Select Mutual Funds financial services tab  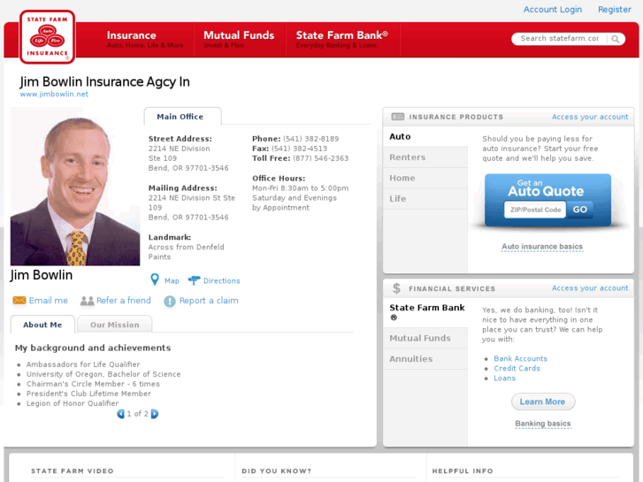click(x=425, y=338)
